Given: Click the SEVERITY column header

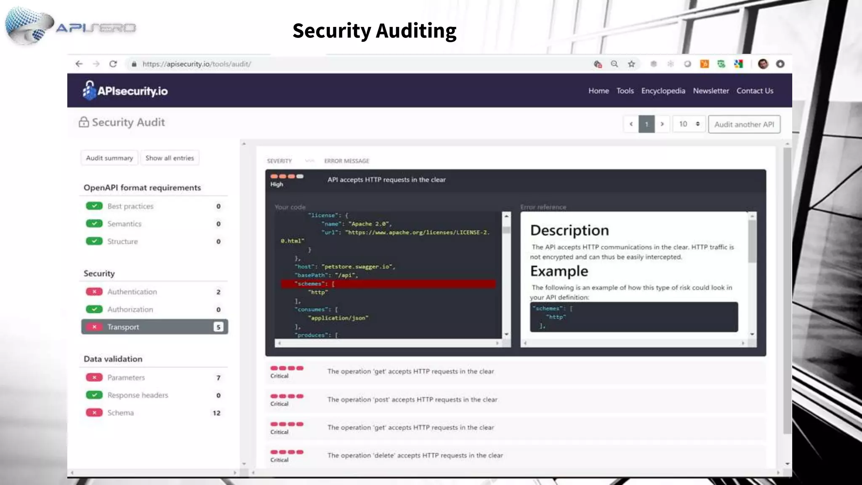Looking at the screenshot, I should (279, 161).
